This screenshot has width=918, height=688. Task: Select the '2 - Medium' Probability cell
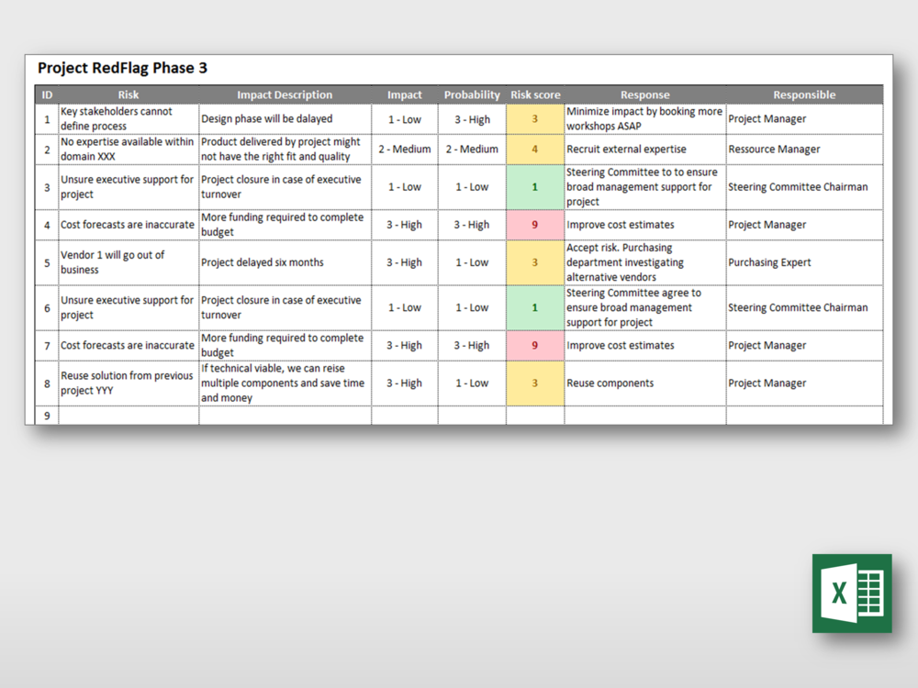tap(472, 150)
